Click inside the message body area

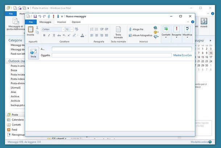coord(110,96)
